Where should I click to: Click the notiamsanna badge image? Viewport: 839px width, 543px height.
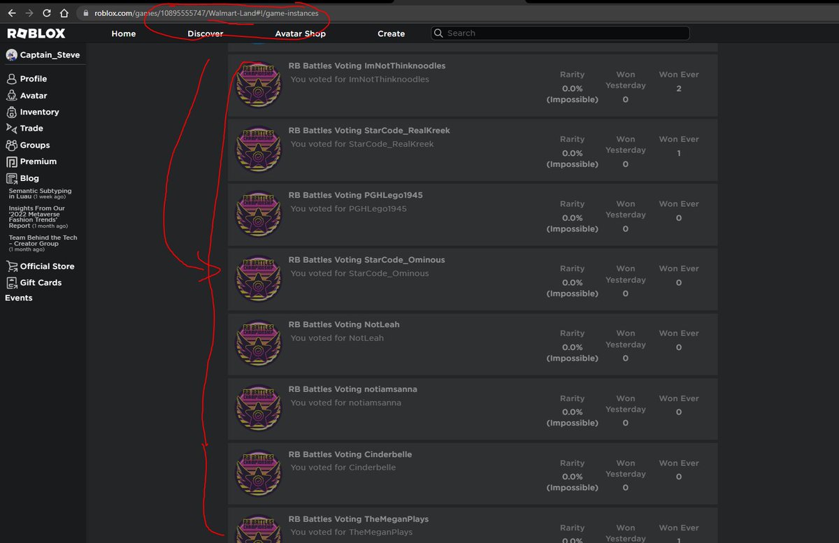(x=258, y=409)
